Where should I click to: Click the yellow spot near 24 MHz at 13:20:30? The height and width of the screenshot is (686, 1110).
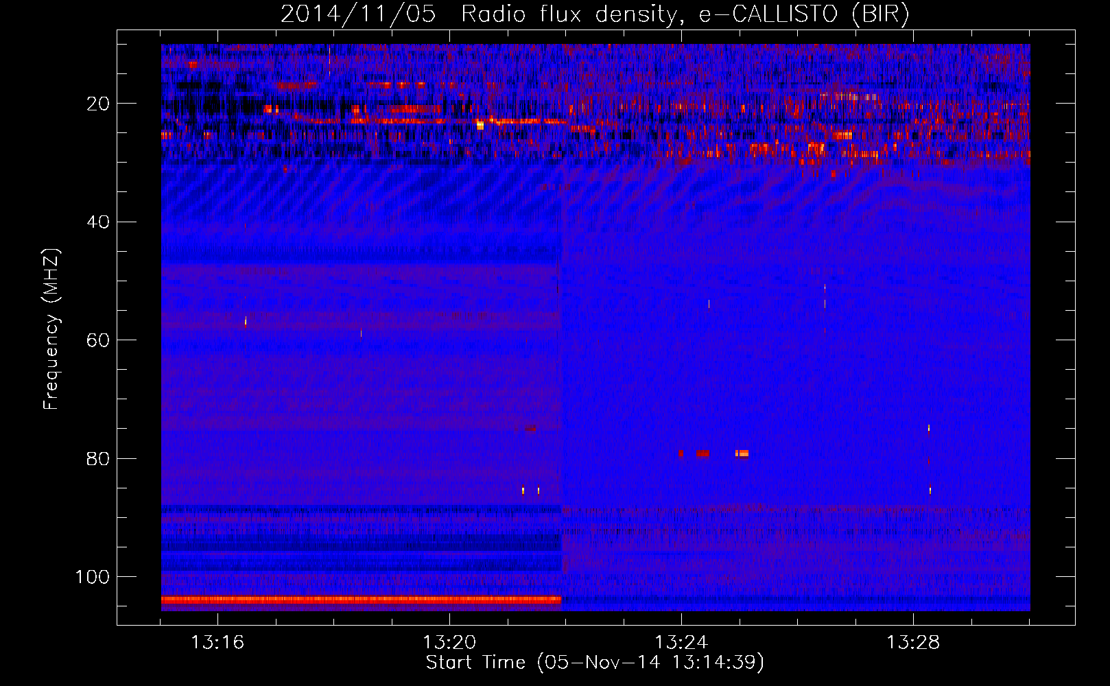[480, 126]
